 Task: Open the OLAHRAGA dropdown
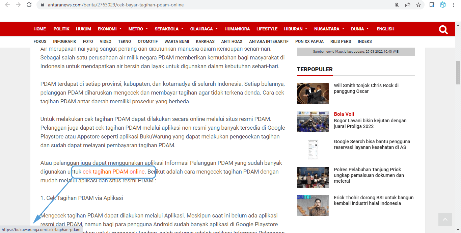click(x=204, y=29)
